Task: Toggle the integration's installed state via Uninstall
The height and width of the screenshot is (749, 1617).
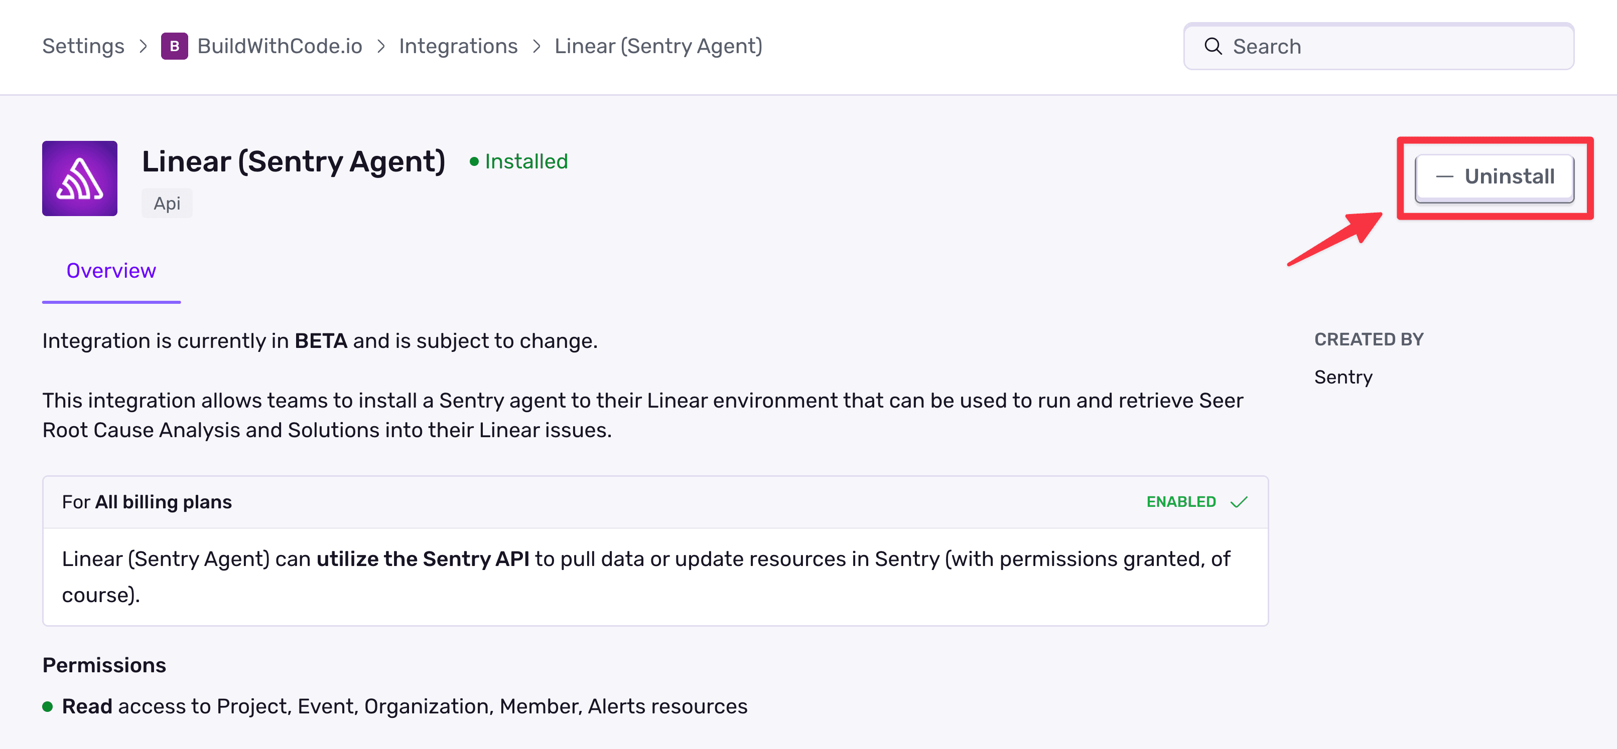Action: (x=1497, y=177)
